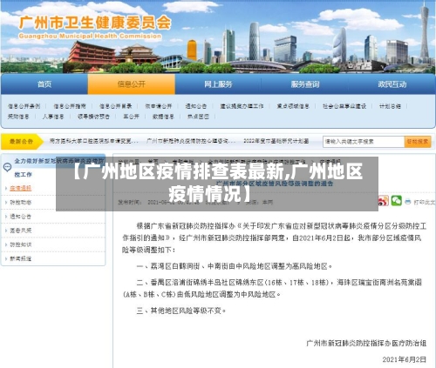This screenshot has width=436, height=368.
Task: Share article via the green WeChat icon
Action: pyautogui.click(x=397, y=201)
